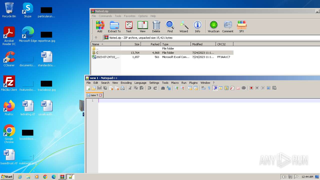The height and width of the screenshot is (180, 320).
Task: Run macro multiple times button
Action: [268, 88]
